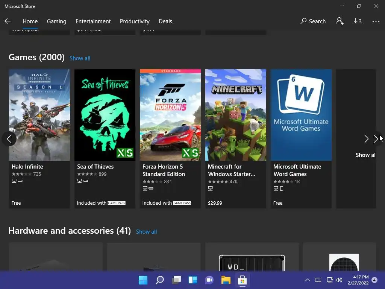Open the Widgets panel from taskbar
This screenshot has height=289, width=385.
pyautogui.click(x=193, y=280)
